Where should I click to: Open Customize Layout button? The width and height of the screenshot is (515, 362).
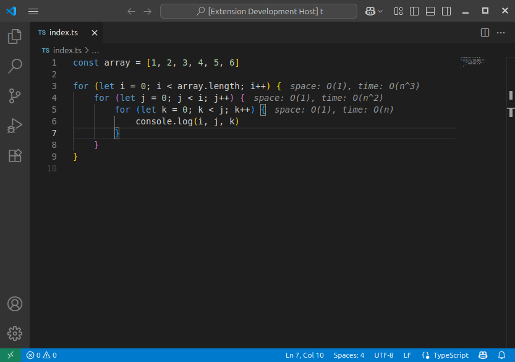(x=398, y=12)
